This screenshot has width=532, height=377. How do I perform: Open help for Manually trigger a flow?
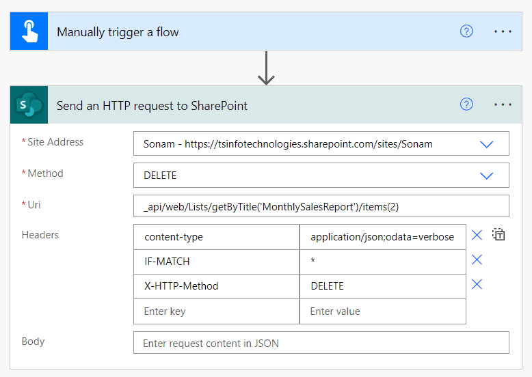click(x=466, y=31)
